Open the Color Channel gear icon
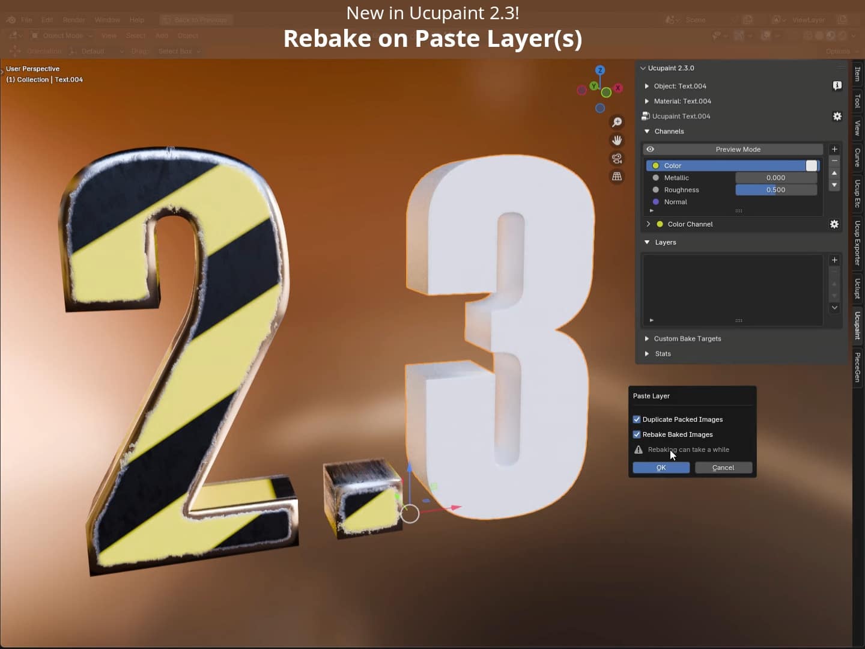 834,224
